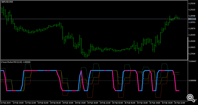This screenshot has height=105, width=198.
Task: Click the 15 Feb 18:00 time label
Action: 167,103
